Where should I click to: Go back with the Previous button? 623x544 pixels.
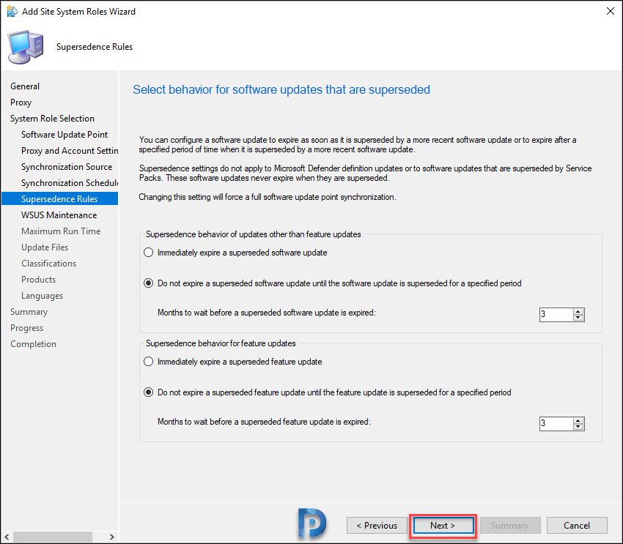click(x=377, y=526)
